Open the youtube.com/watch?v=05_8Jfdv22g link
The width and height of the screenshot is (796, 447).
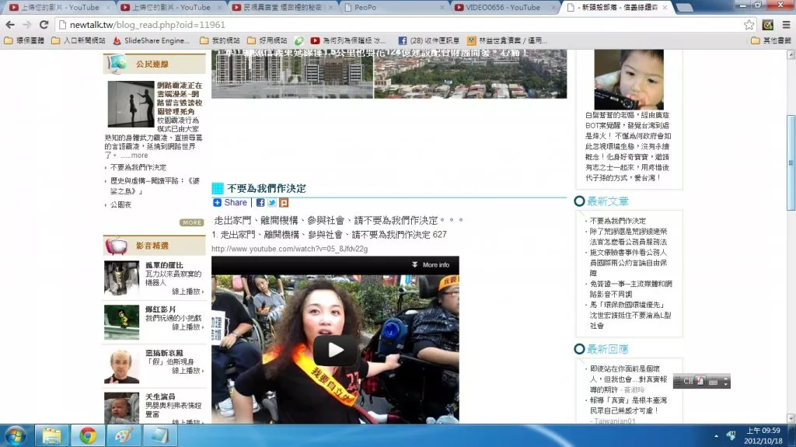pyautogui.click(x=289, y=249)
